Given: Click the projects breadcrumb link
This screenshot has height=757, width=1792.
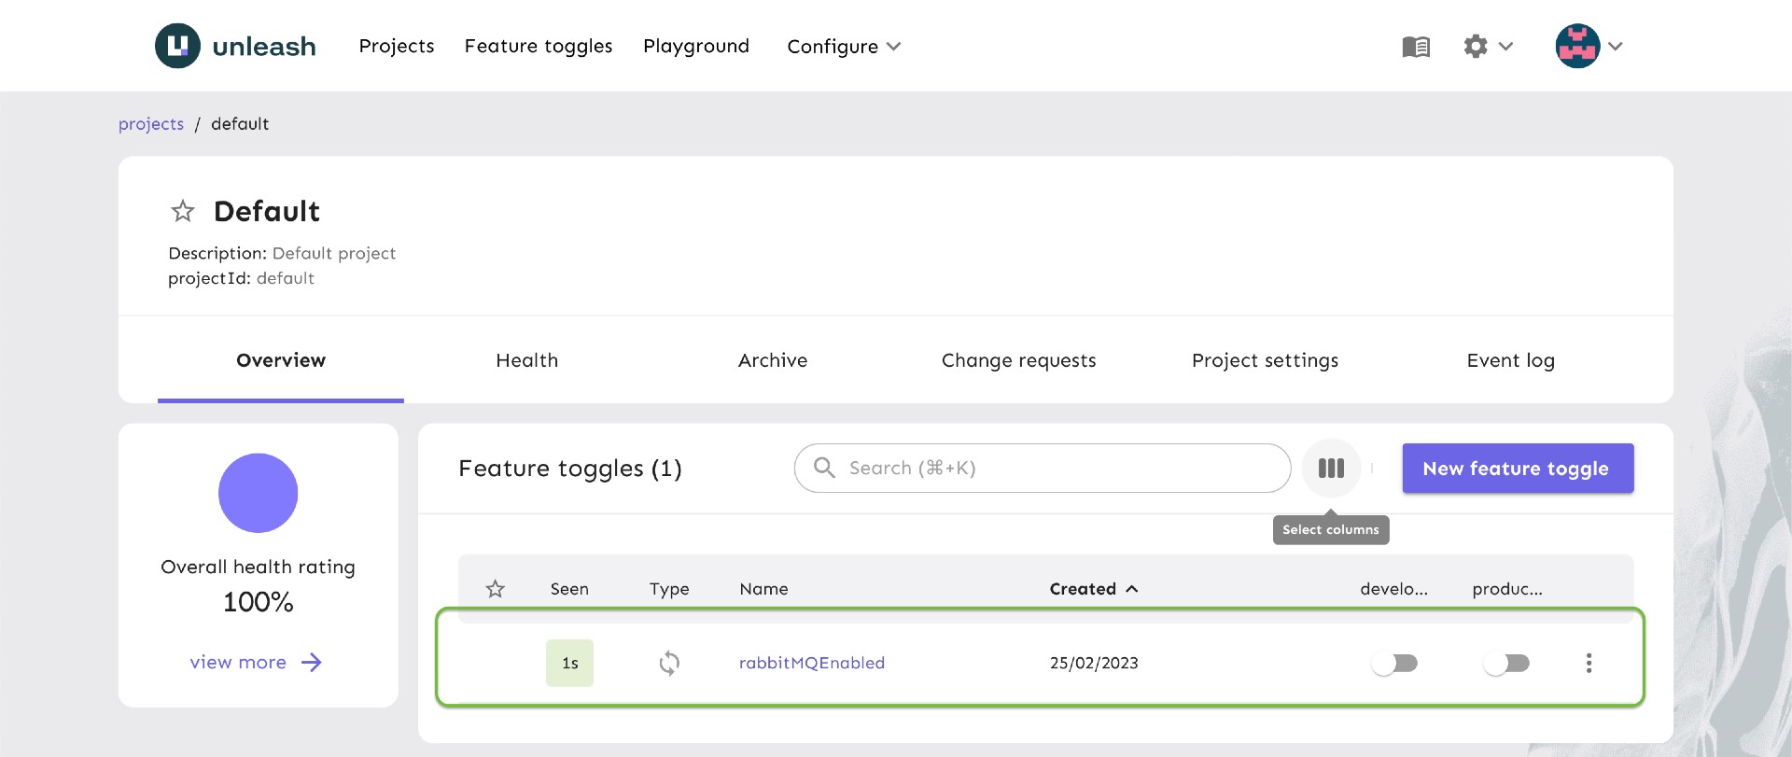Looking at the screenshot, I should [x=151, y=124].
